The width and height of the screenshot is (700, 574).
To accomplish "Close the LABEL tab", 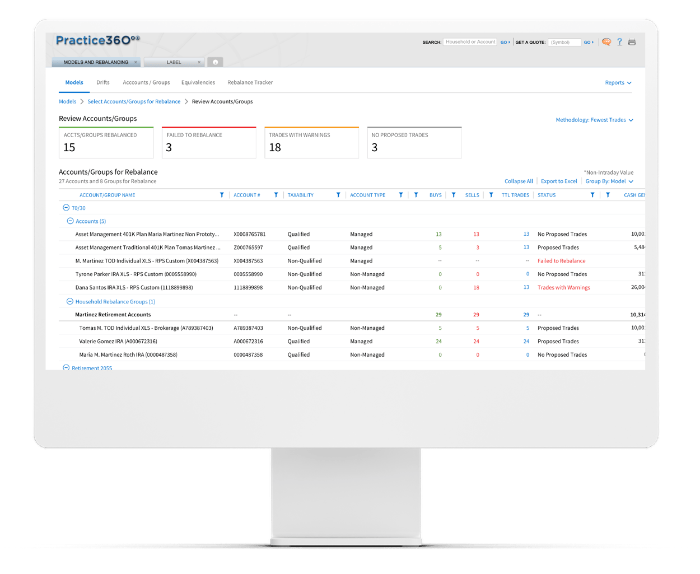I will [x=199, y=62].
